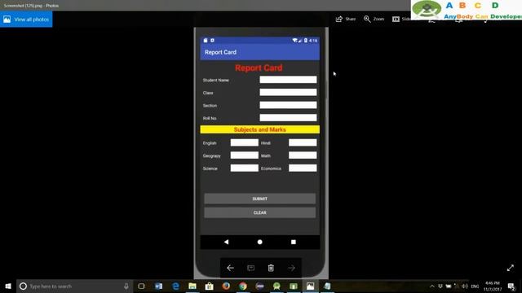Click the volume speaker tray icon
522x293 pixels.
click(x=465, y=286)
